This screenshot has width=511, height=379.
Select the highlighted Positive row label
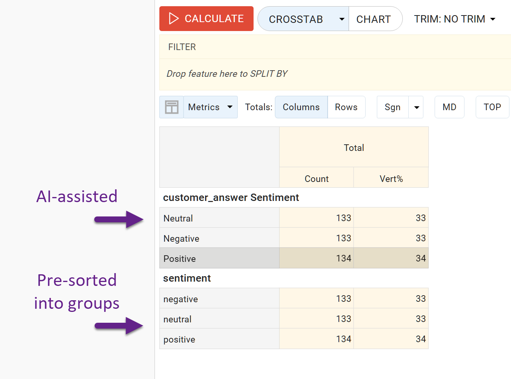pos(180,259)
